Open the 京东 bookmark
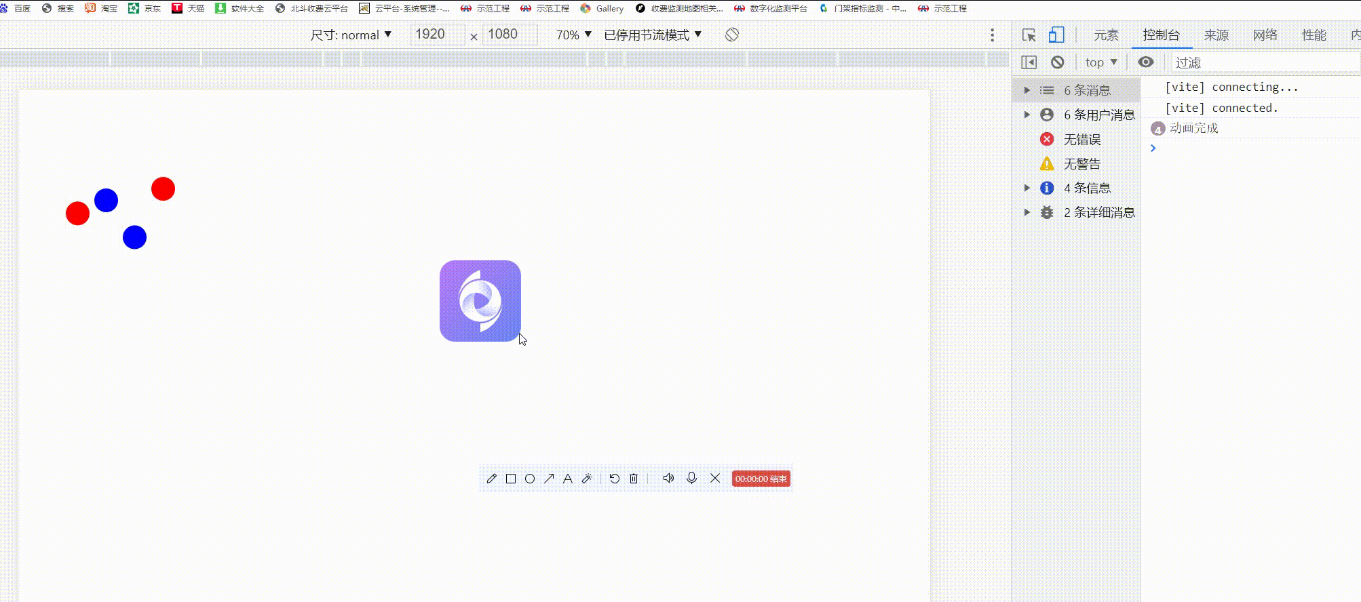Viewport: 1361px width, 602px height. click(x=145, y=8)
